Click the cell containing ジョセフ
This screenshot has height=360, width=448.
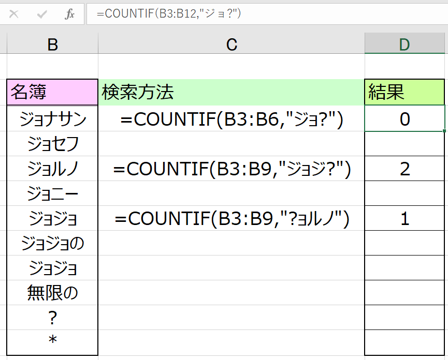52,144
